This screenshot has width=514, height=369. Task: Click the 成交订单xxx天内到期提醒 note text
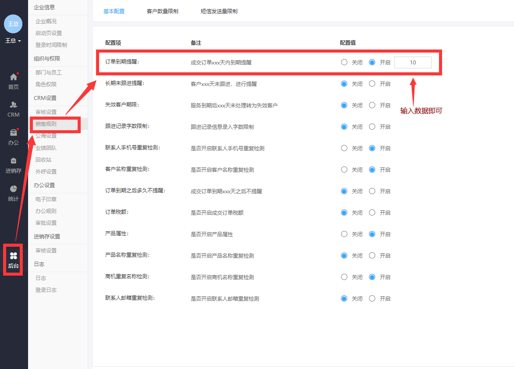[221, 63]
